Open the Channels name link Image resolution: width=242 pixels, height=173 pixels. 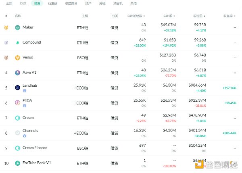[x=30, y=131]
